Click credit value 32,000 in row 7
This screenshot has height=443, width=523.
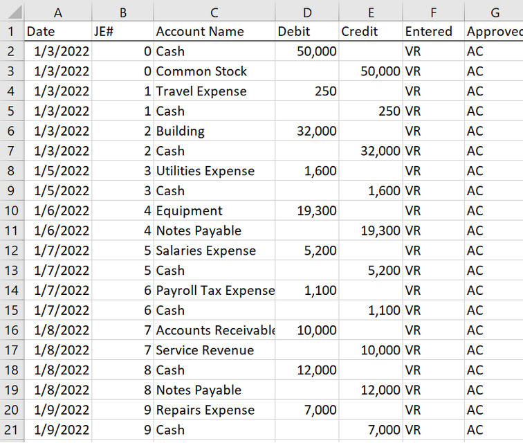(x=371, y=151)
